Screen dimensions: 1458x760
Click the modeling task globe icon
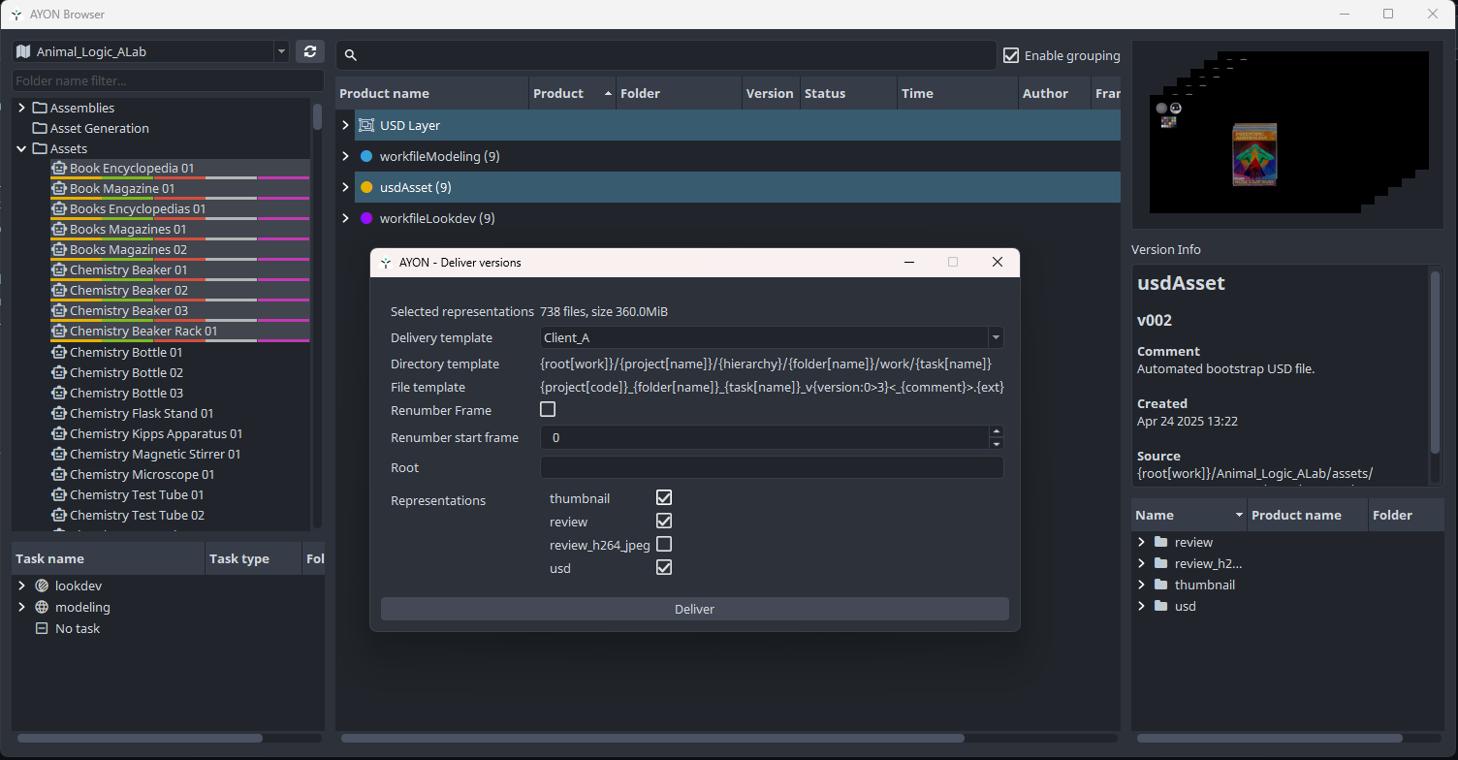[42, 607]
